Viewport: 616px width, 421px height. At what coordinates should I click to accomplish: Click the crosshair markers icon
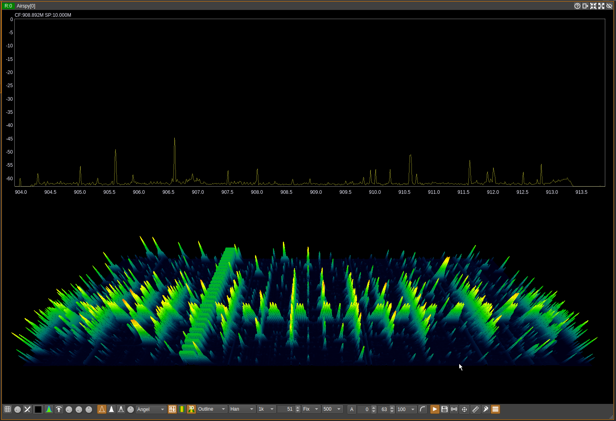(464, 409)
